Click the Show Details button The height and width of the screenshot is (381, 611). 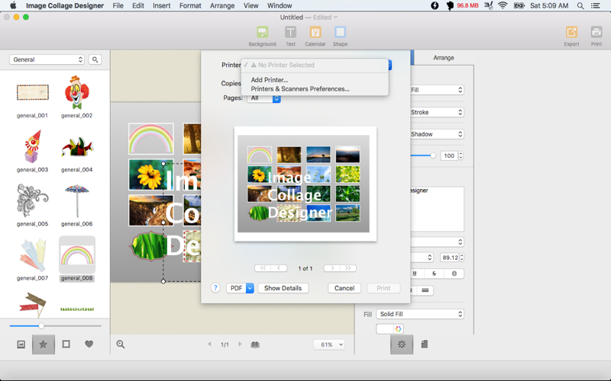point(283,288)
